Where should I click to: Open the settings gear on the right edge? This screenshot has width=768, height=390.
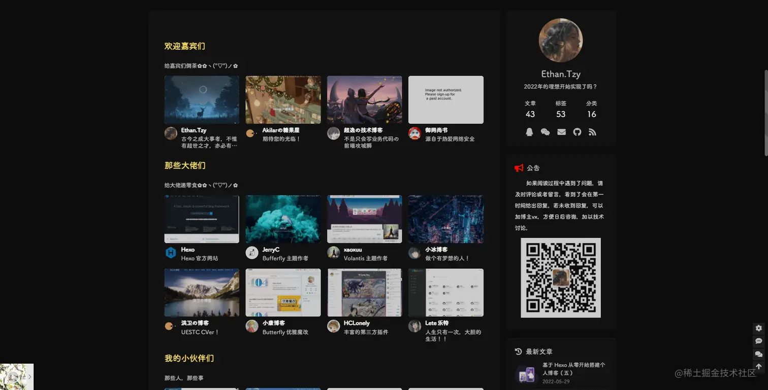[759, 328]
